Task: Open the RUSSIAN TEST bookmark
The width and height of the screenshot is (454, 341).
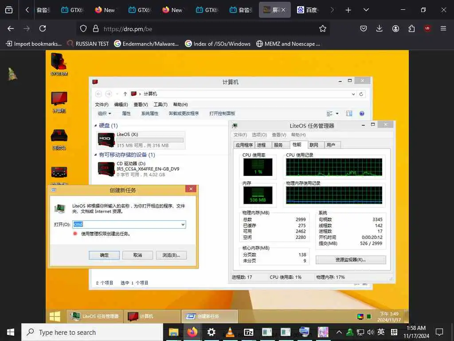Action: pyautogui.click(x=88, y=44)
